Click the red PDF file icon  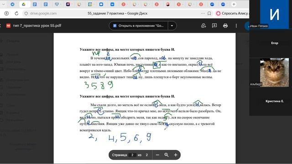click(8, 26)
